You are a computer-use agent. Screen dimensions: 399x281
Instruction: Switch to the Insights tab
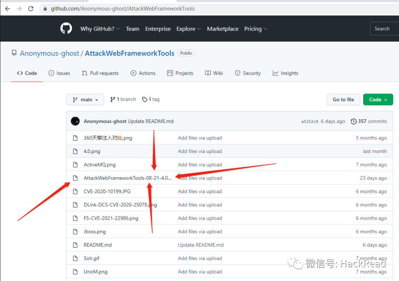point(285,73)
